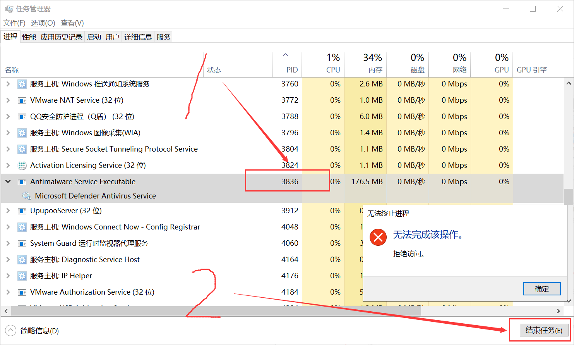This screenshot has height=345, width=574.
Task: Click the red error icon in dialog
Action: point(378,237)
